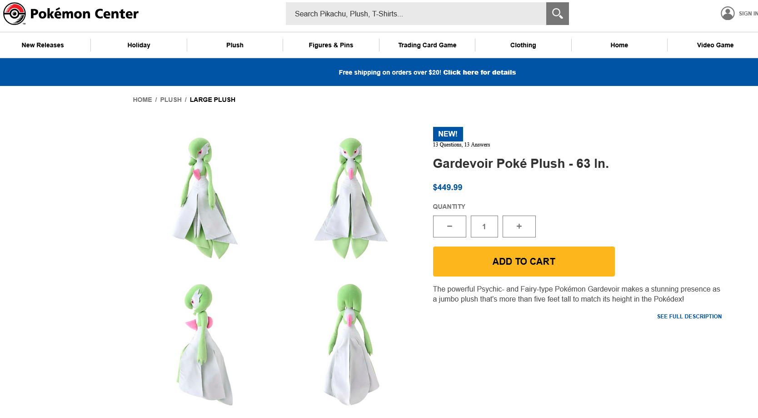Increase quantity with the plus button
This screenshot has width=758, height=418.
click(x=519, y=227)
